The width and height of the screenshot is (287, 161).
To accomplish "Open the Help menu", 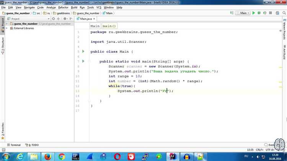I will pos(119,8).
